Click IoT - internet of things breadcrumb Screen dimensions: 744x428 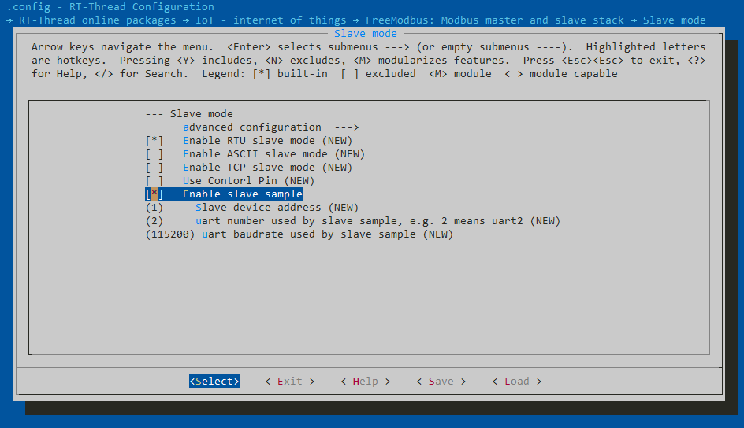click(x=271, y=20)
